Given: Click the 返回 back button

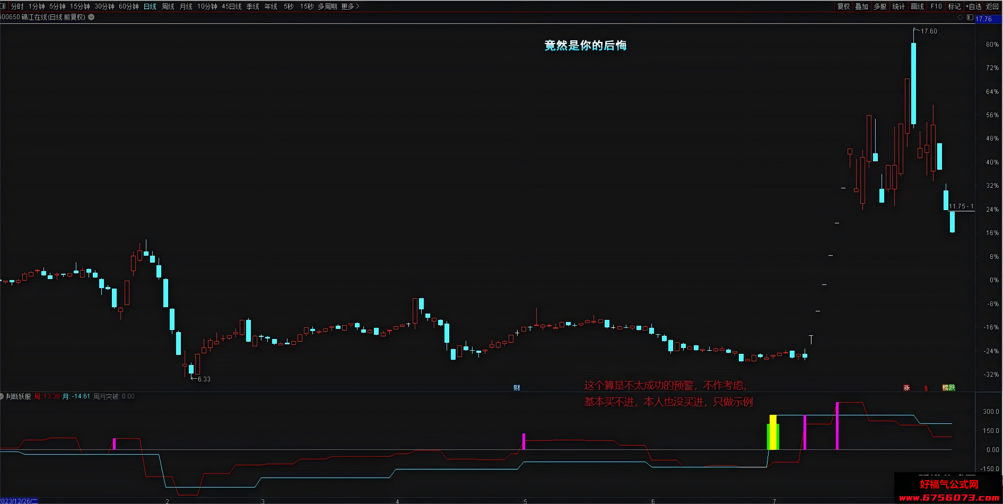Looking at the screenshot, I should click(992, 6).
